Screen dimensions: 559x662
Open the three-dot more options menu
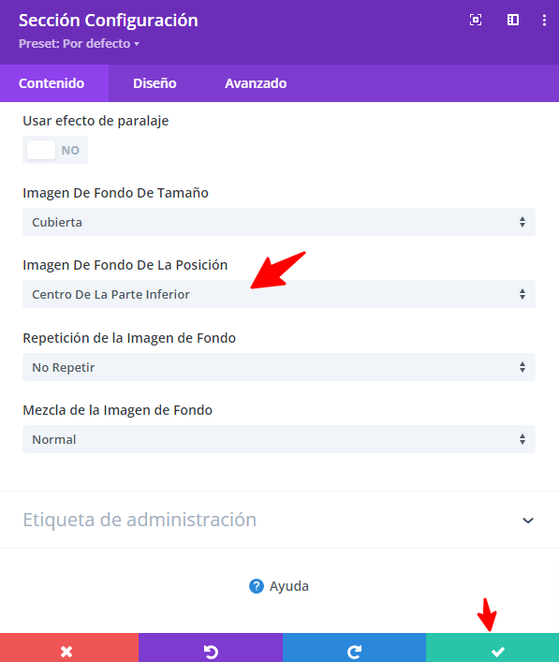(544, 20)
